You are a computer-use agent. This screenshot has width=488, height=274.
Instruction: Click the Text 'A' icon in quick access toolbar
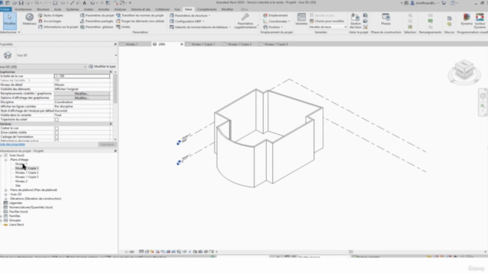(85, 3)
